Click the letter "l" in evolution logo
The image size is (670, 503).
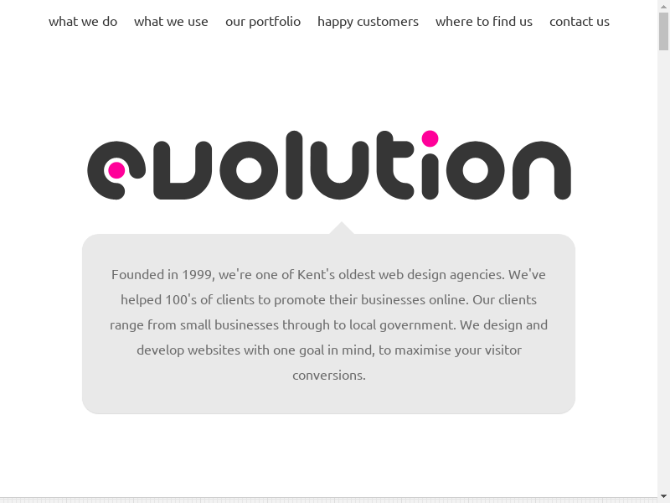point(293,166)
